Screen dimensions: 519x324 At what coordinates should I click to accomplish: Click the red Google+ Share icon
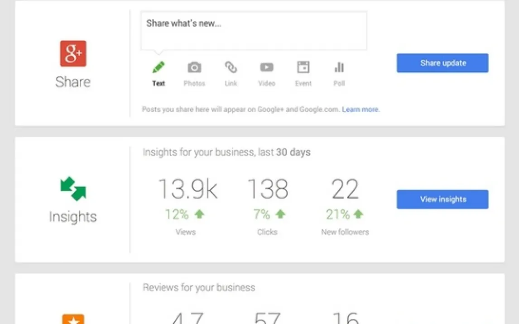pos(73,53)
